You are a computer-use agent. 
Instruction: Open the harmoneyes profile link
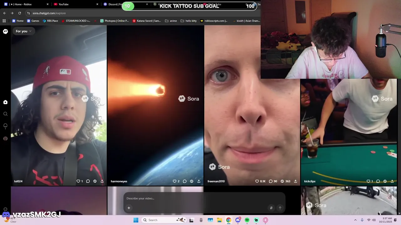(x=119, y=181)
